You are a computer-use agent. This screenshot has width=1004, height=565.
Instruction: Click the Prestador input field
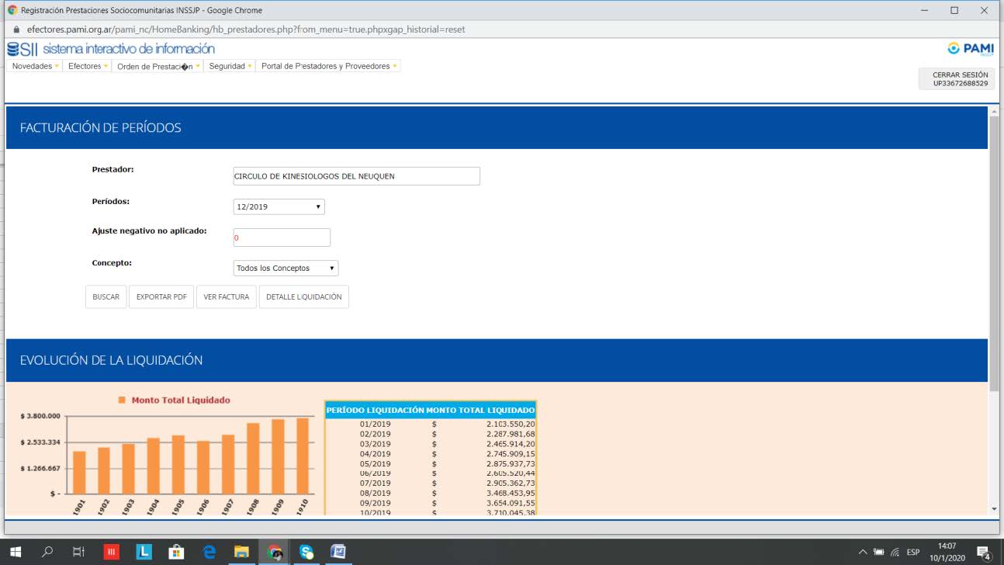click(357, 176)
